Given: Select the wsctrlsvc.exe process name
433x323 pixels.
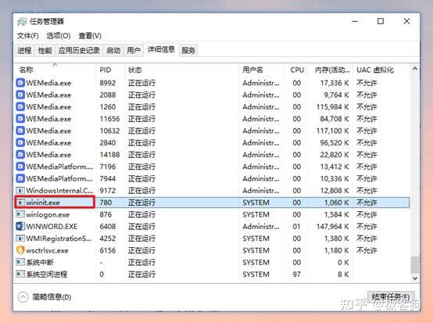Looking at the screenshot, I should click(47, 250).
